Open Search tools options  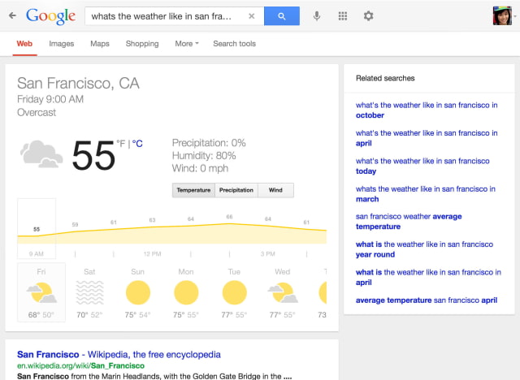tap(234, 44)
